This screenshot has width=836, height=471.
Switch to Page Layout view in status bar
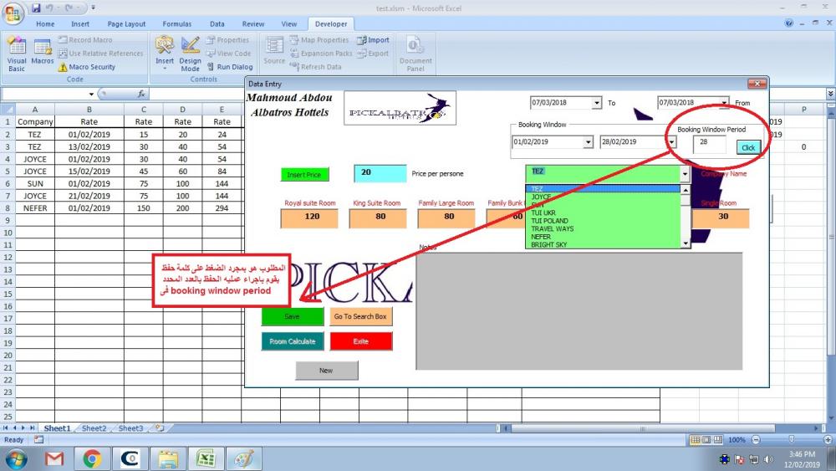(x=706, y=440)
